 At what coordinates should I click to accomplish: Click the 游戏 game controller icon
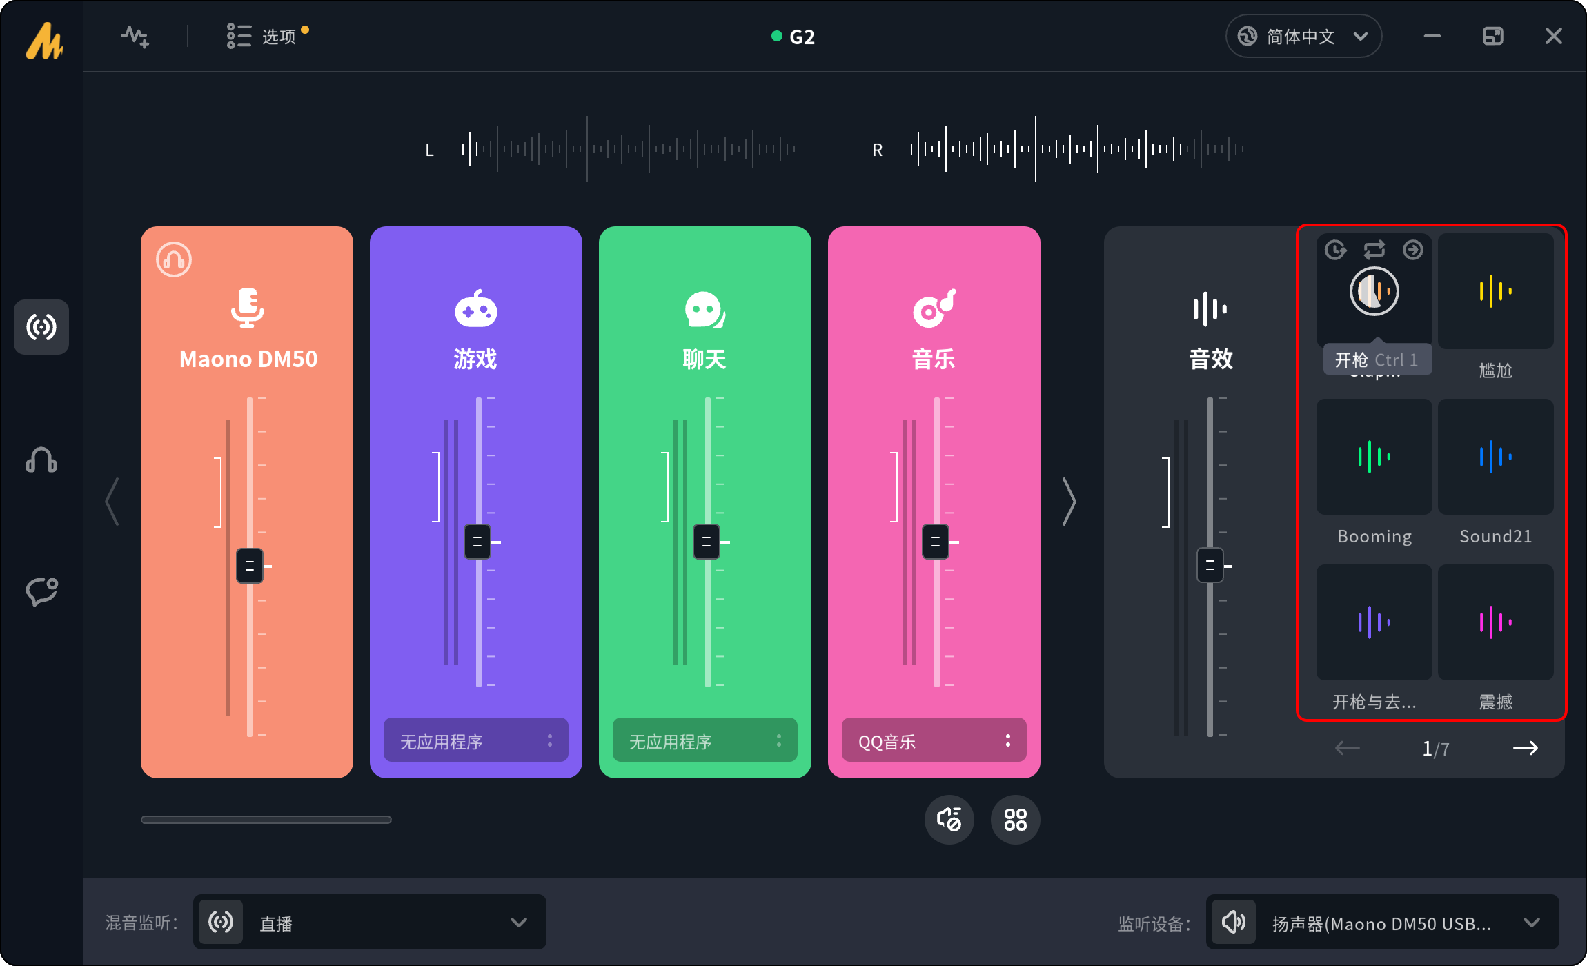(x=475, y=309)
